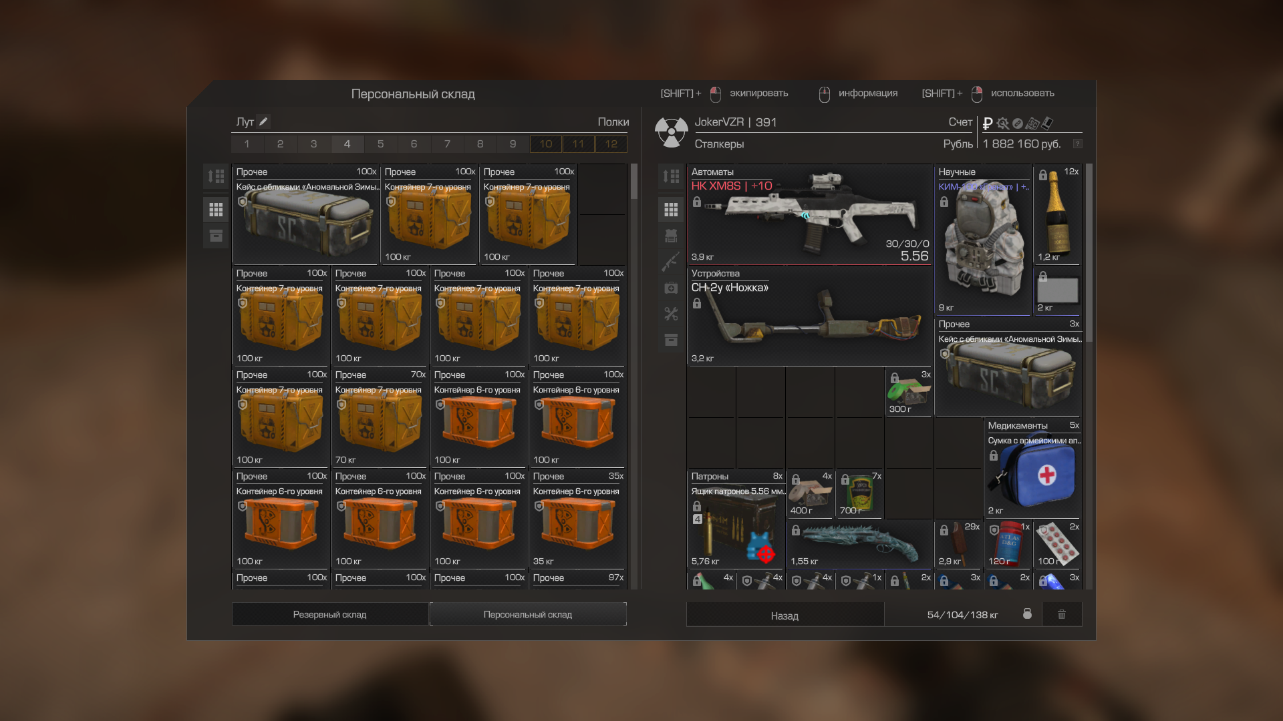Filter inventory by wrench tools icon
This screenshot has height=721, width=1283.
pyautogui.click(x=671, y=314)
